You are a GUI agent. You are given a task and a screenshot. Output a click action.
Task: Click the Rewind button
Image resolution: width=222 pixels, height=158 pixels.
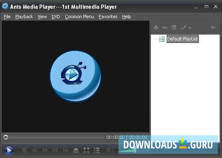(x=35, y=150)
